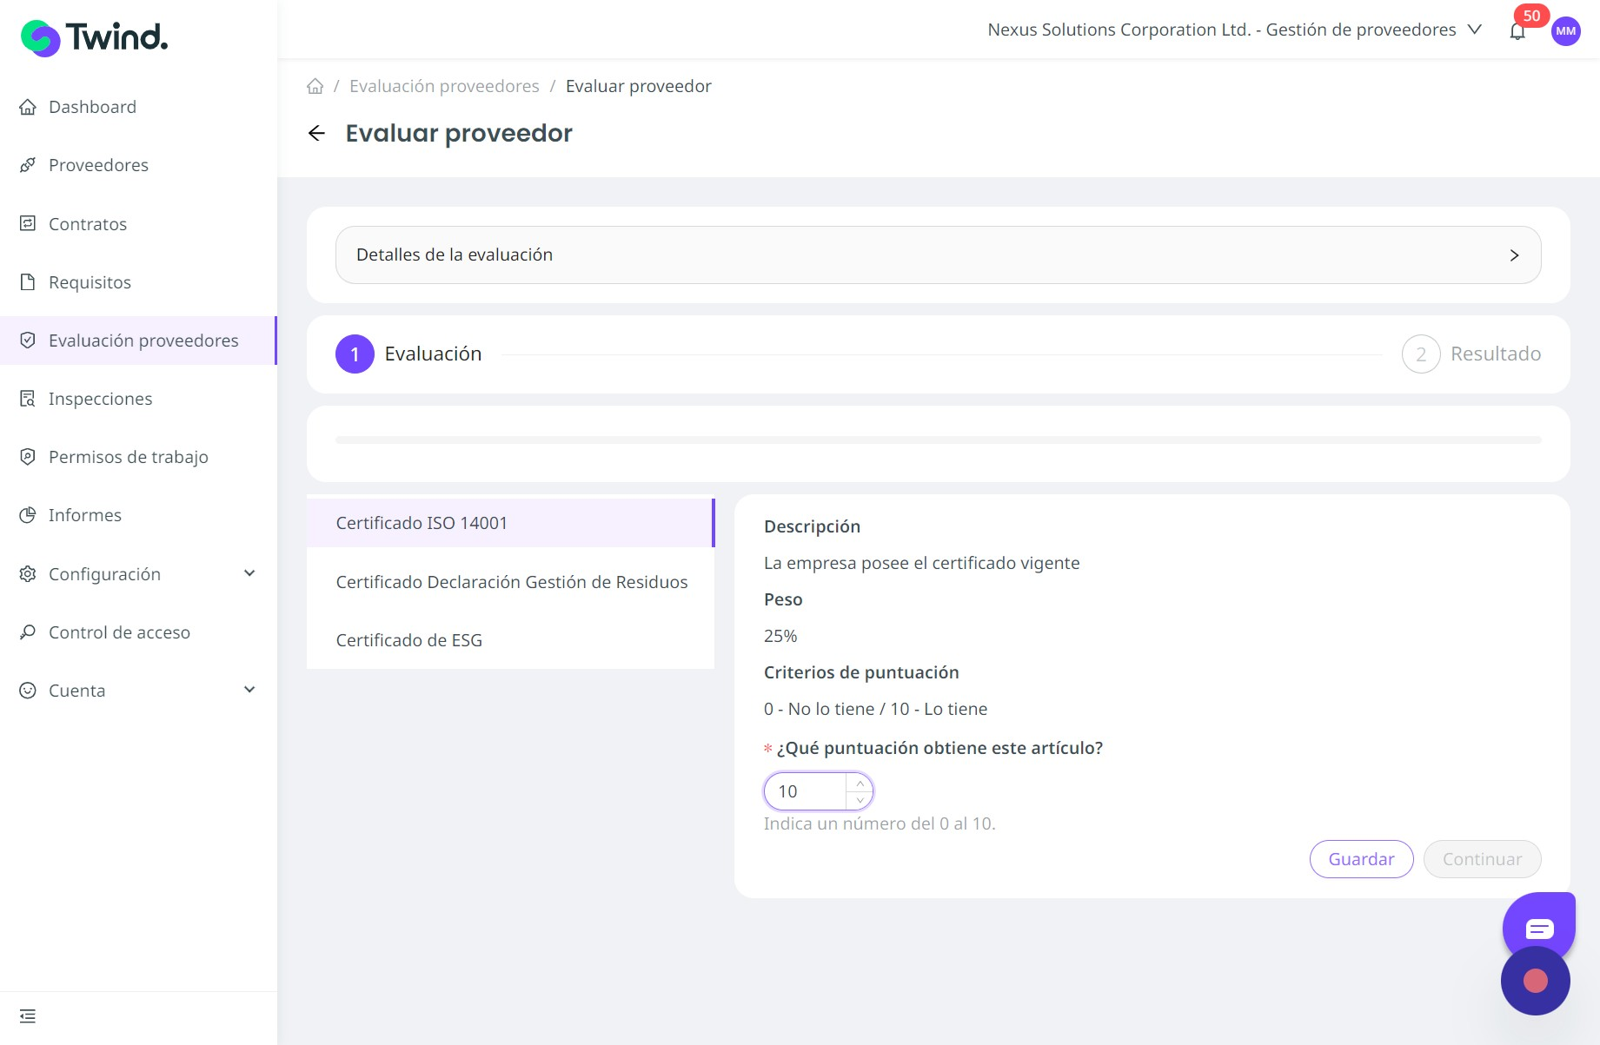Click the Evaluar proveedor breadcrumb text
Image resolution: width=1600 pixels, height=1045 pixels.
638,86
